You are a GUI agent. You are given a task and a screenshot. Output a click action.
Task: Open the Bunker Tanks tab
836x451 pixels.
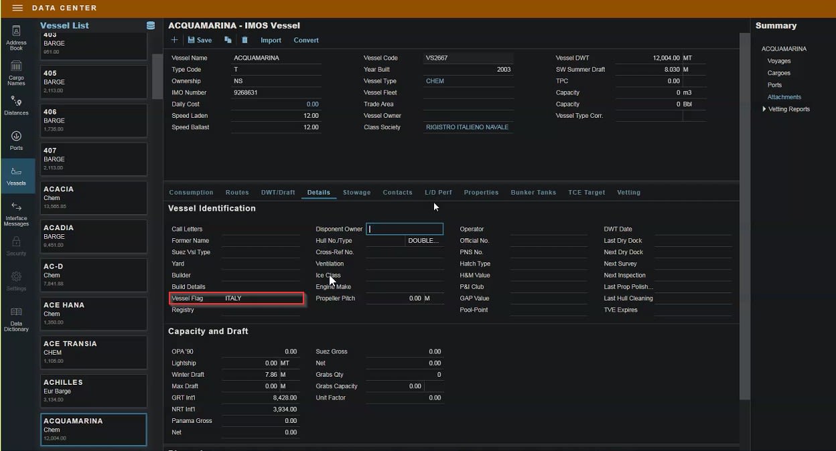click(x=533, y=193)
